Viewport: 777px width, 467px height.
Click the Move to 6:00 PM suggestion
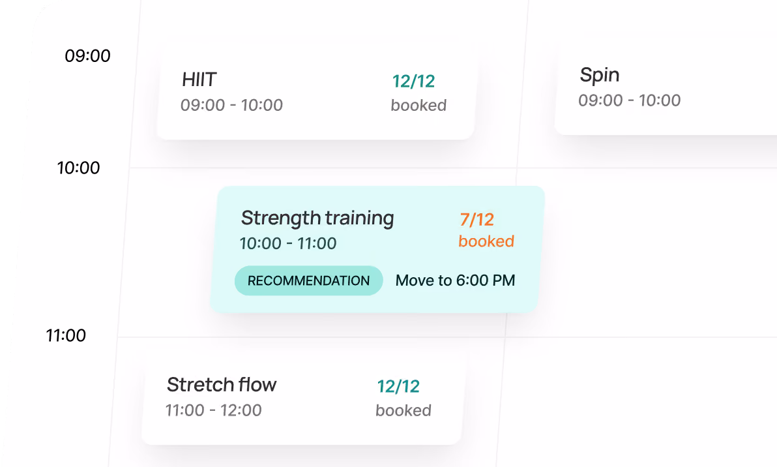coord(455,280)
